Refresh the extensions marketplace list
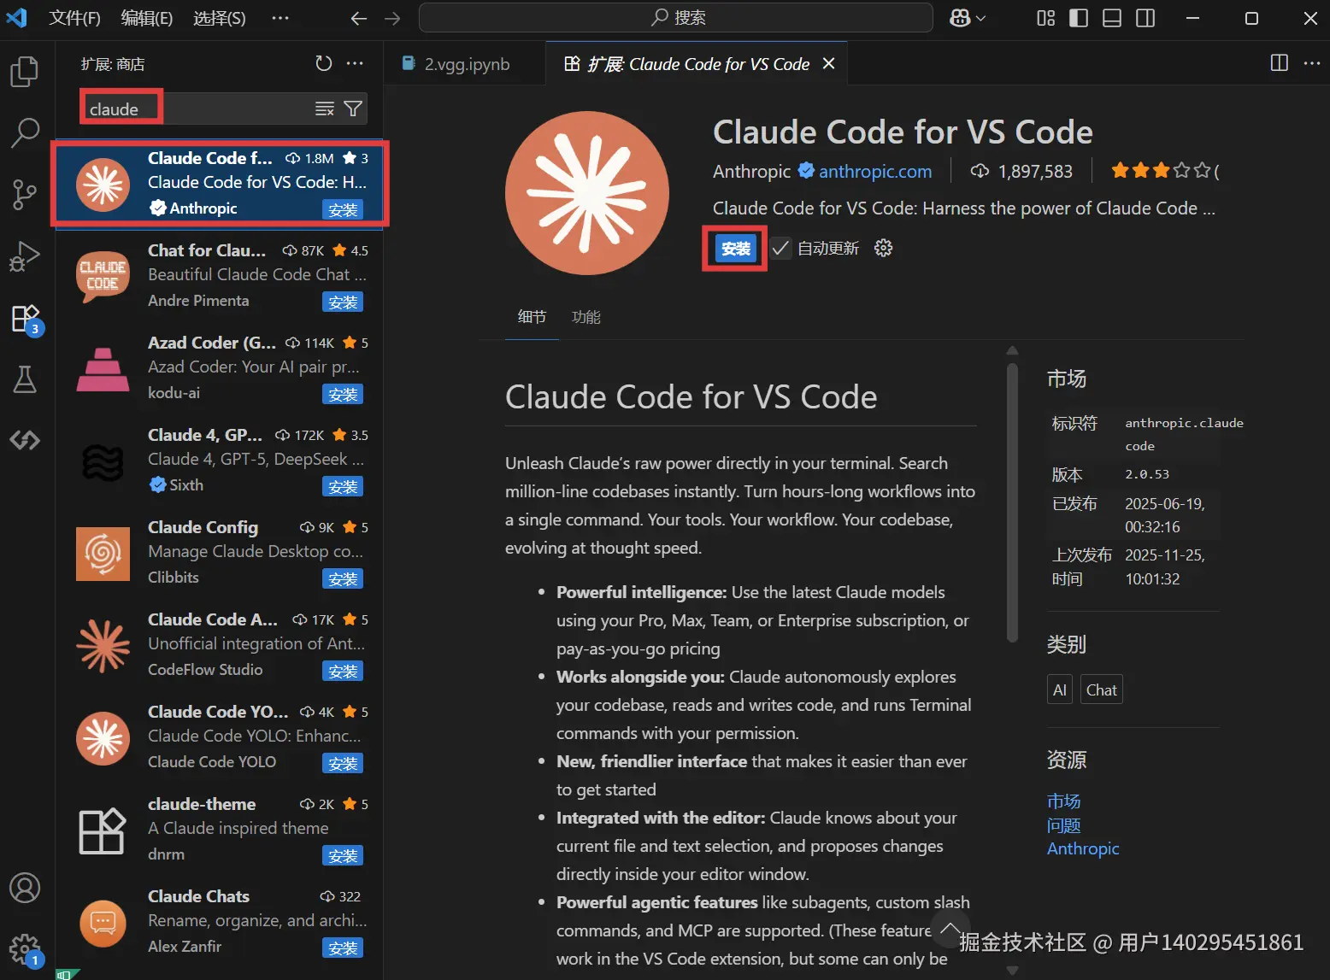Viewport: 1330px width, 980px height. pyautogui.click(x=323, y=64)
